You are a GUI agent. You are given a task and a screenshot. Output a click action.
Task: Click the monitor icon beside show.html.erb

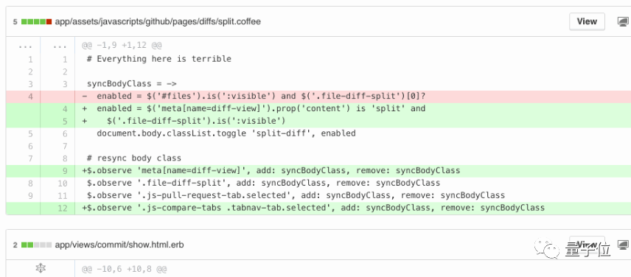point(624,245)
